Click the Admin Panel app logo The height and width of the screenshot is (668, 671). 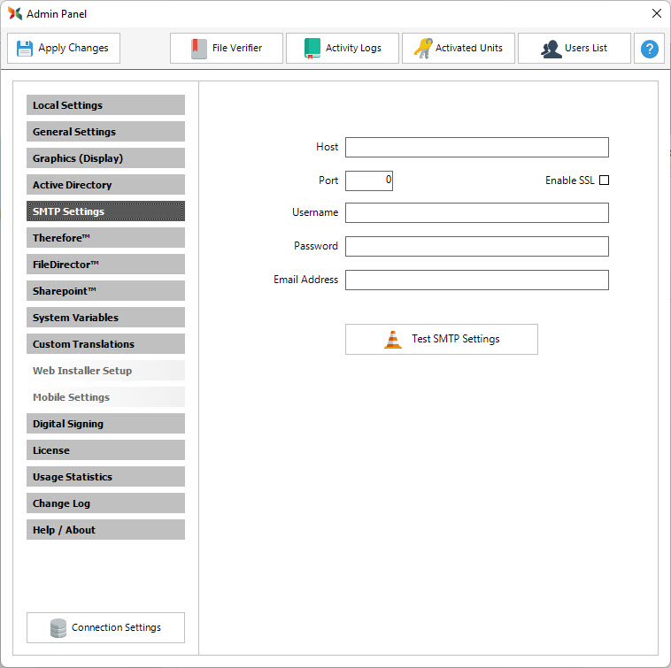click(x=14, y=13)
